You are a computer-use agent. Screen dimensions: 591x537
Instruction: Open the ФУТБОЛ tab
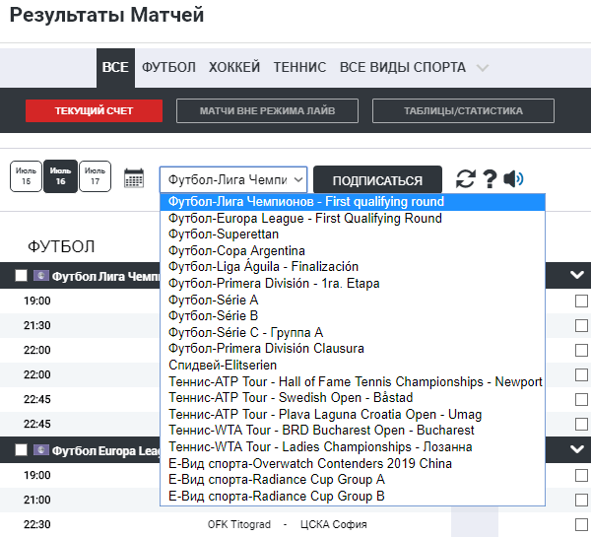click(168, 68)
